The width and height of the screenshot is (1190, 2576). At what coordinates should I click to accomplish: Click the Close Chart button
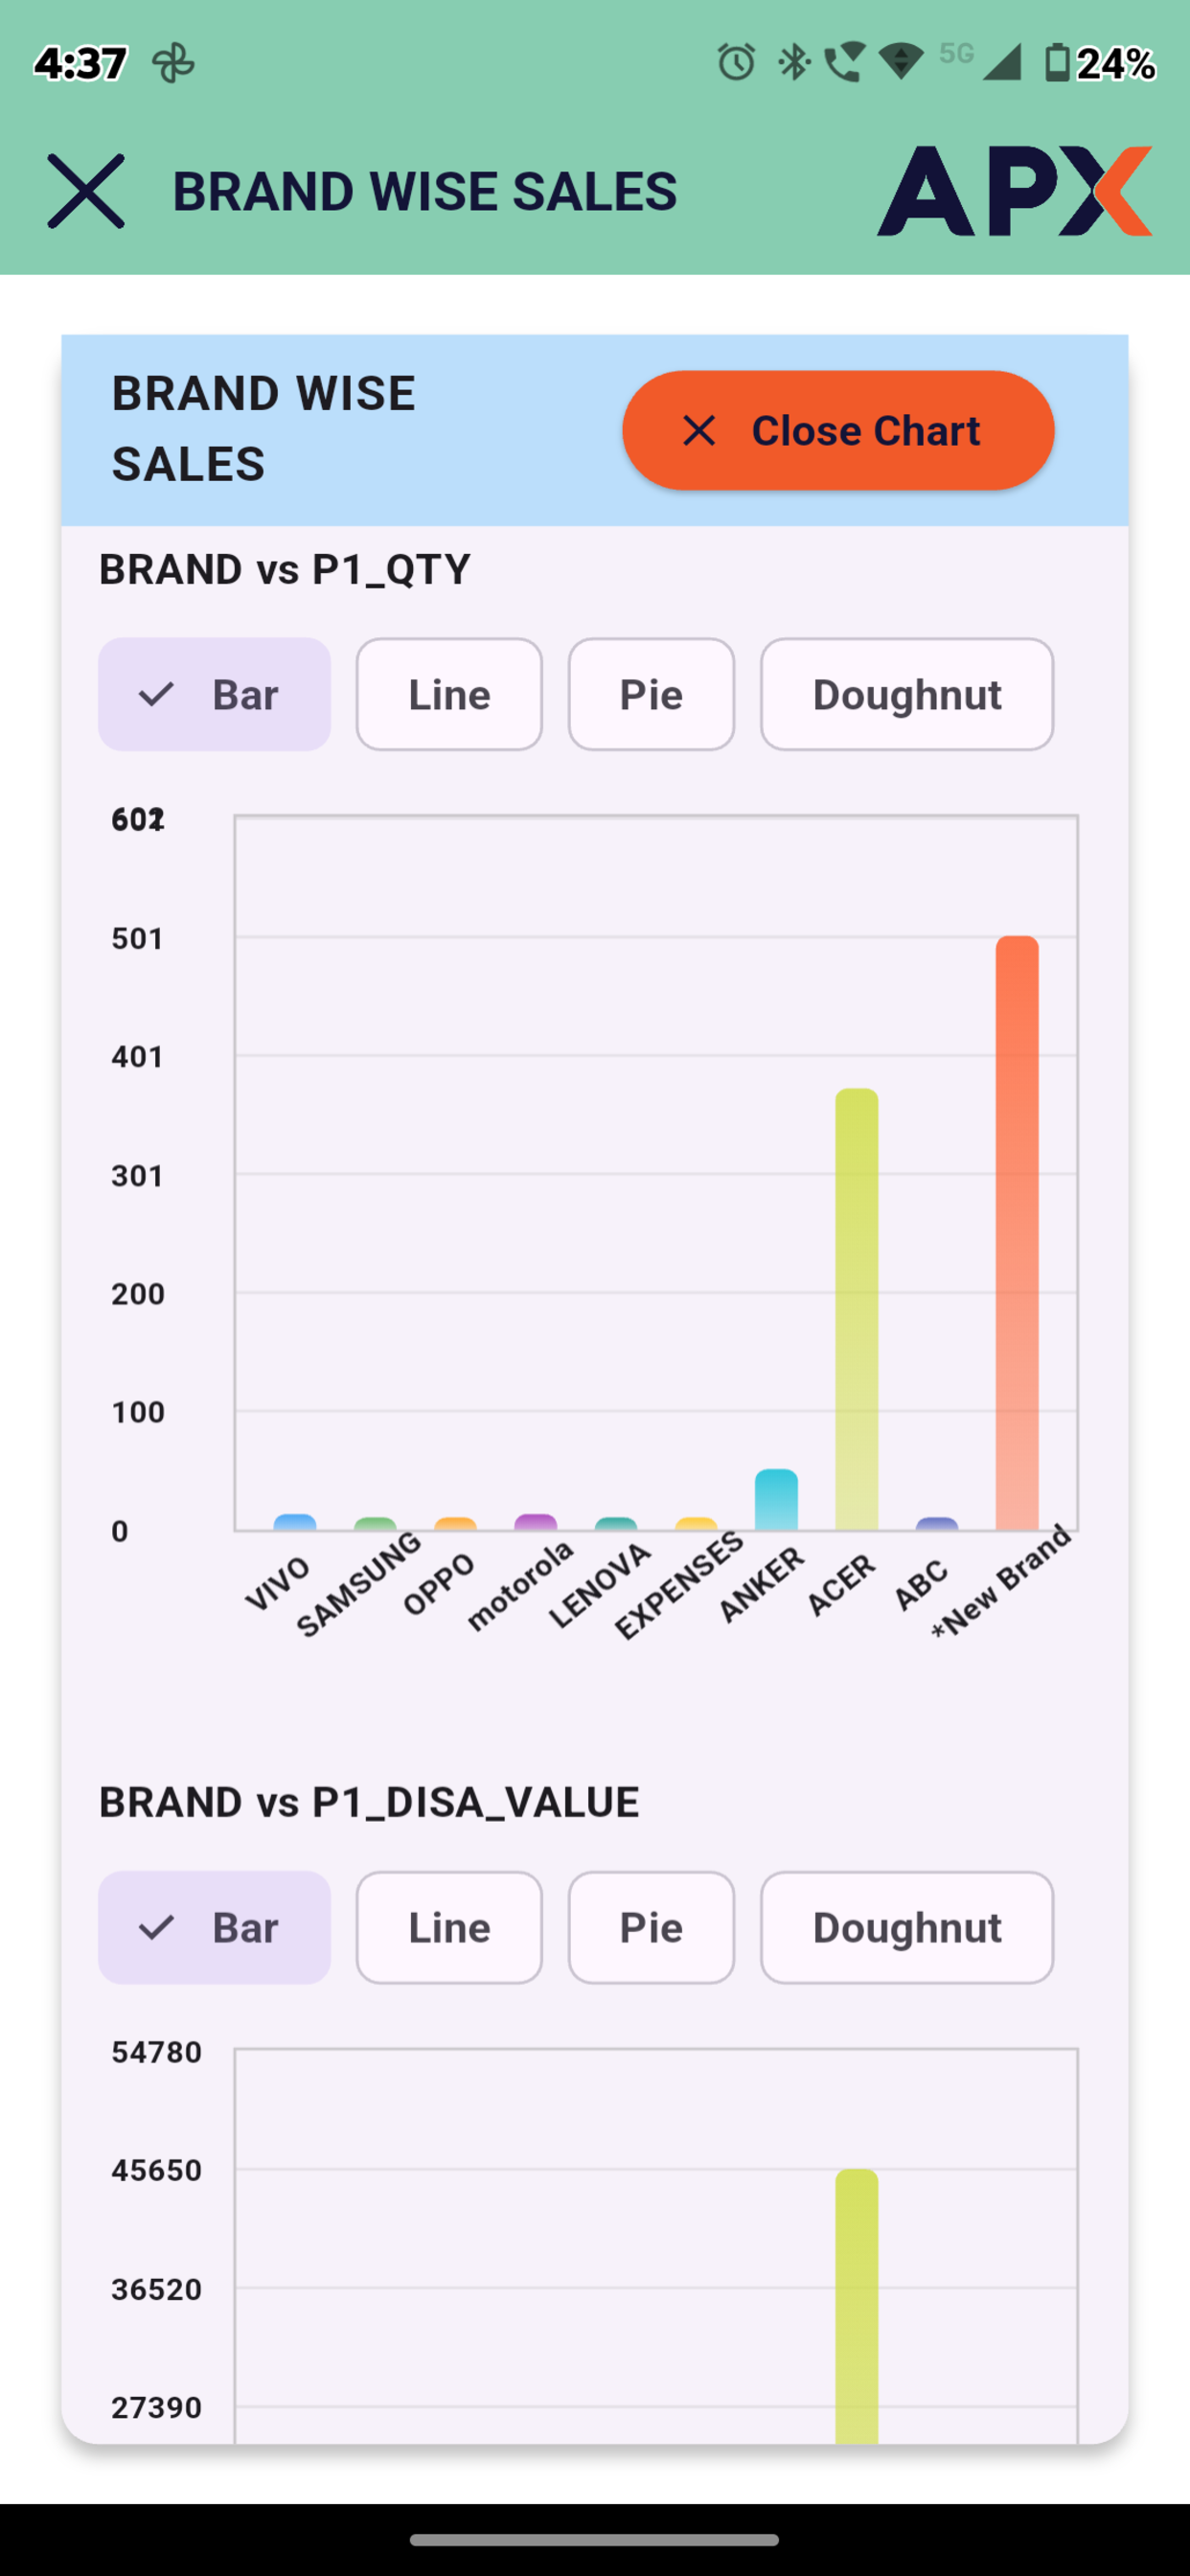tap(838, 430)
